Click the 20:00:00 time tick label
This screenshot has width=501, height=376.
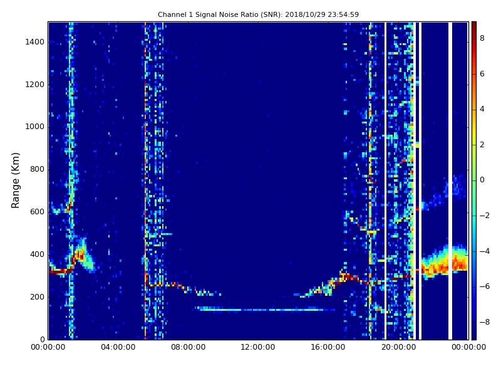coord(398,347)
